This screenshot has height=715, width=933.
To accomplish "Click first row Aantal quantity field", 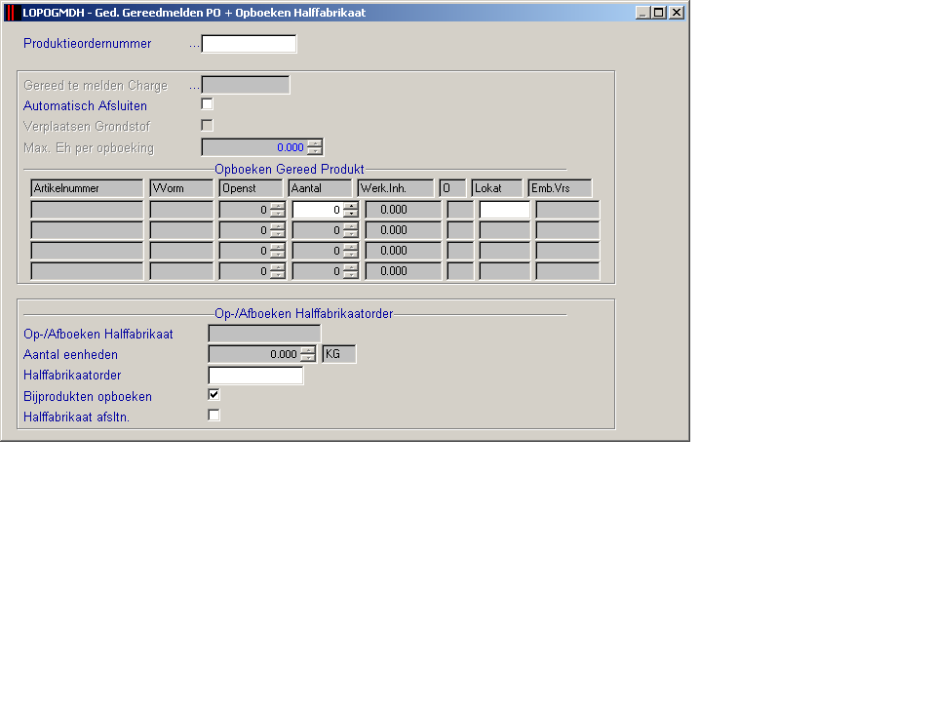I will point(318,210).
